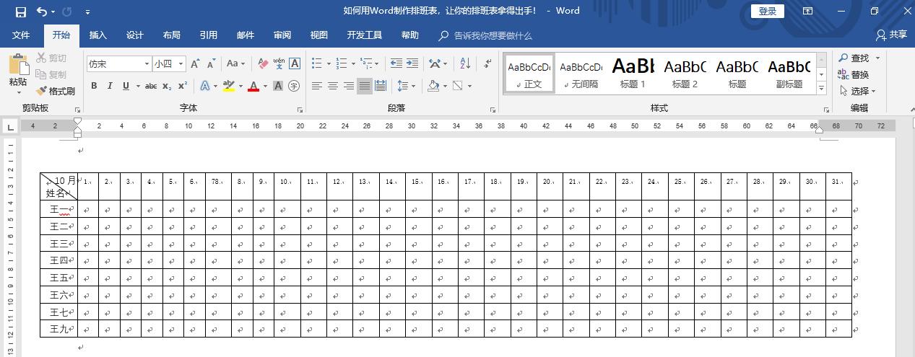Clear all formatting with the eraser icon
915x357 pixels.
pos(263,63)
